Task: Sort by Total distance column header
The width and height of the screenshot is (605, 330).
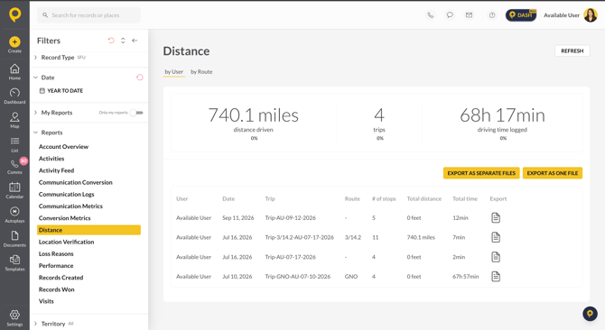Action: click(x=424, y=198)
